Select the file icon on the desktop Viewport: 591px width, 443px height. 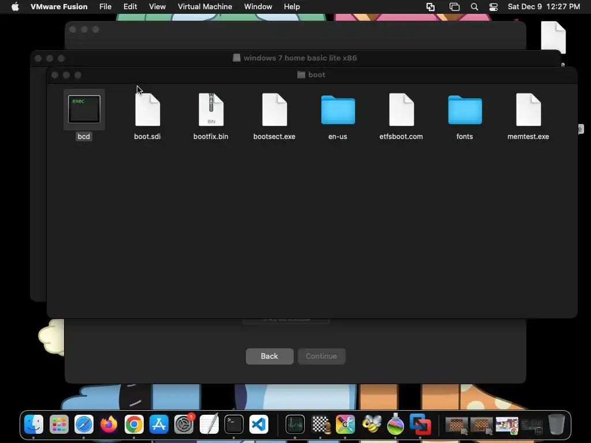click(x=553, y=37)
